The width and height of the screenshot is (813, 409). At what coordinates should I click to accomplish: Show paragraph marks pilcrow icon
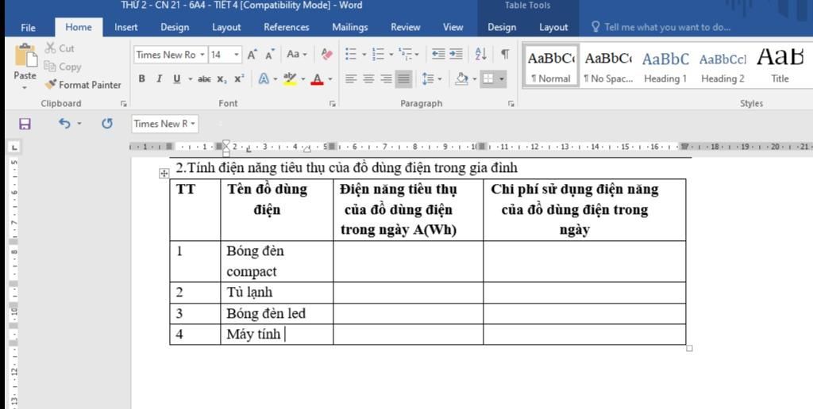tap(505, 54)
